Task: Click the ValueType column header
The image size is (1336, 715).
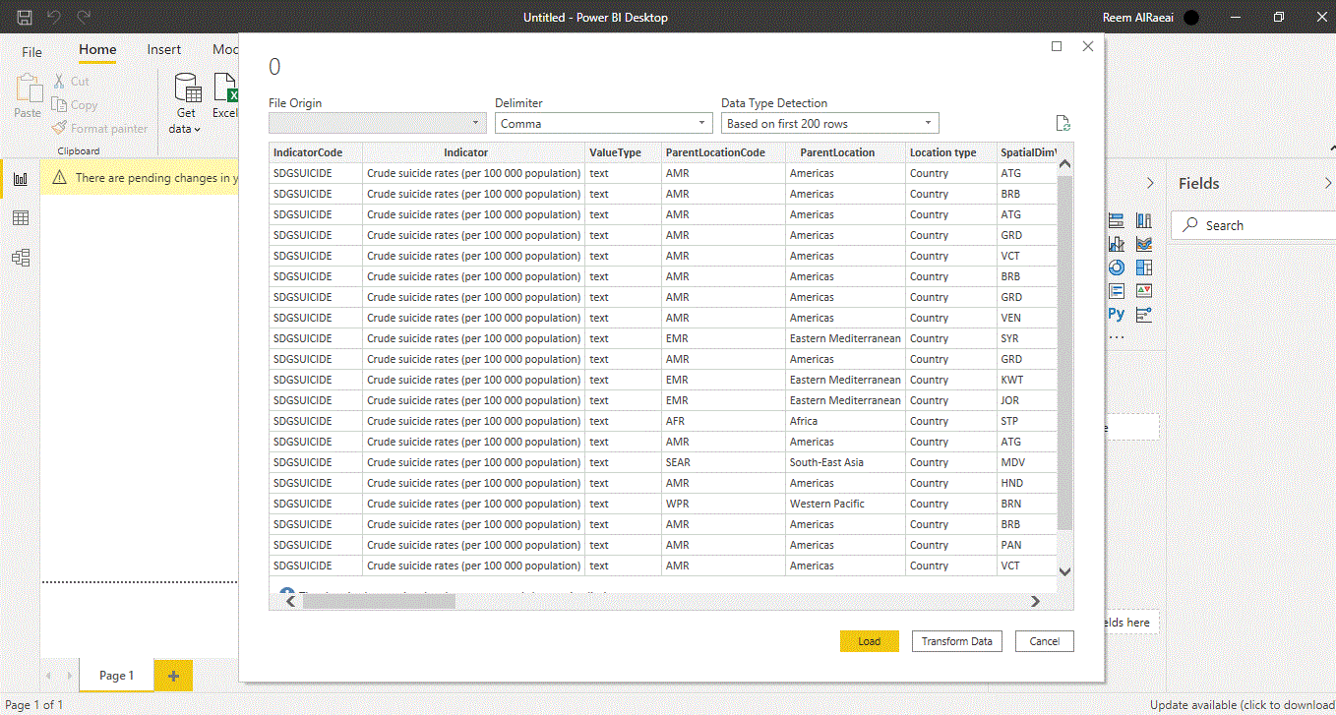Action: (624, 152)
